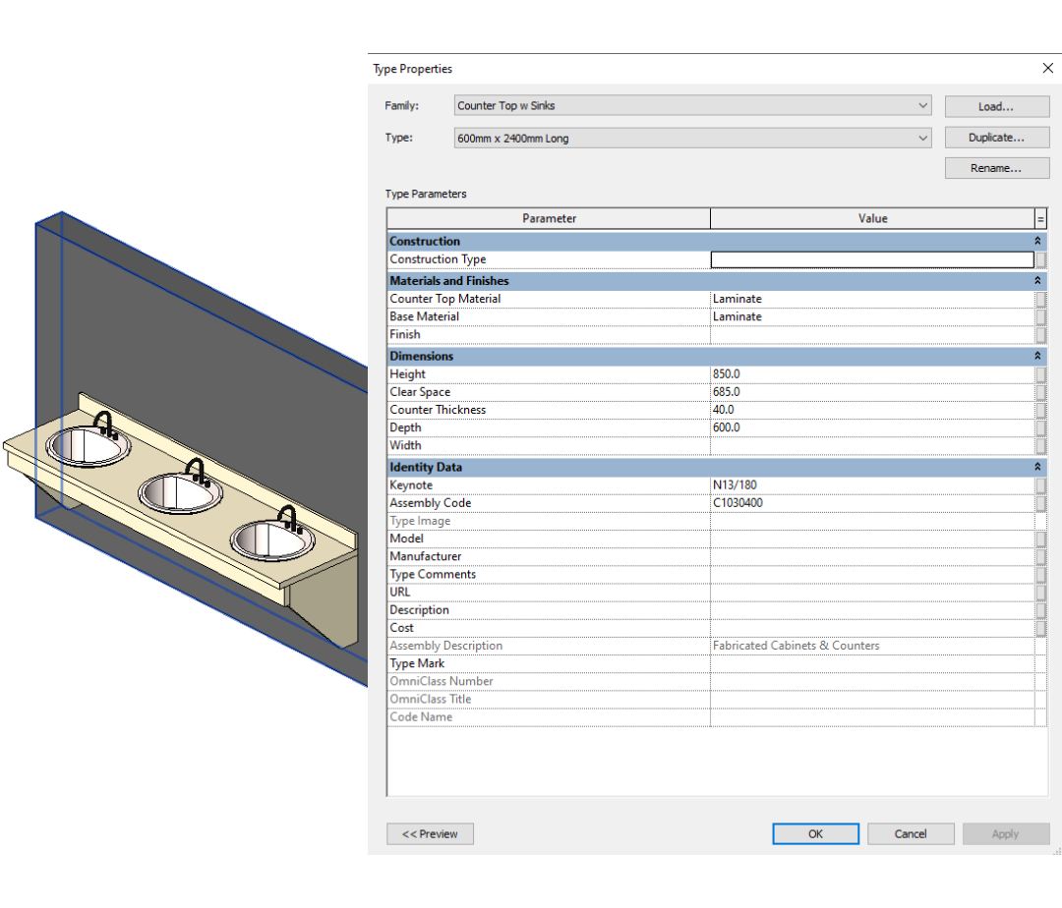Click associate parameter button for Counter Top Material
This screenshot has height=908, width=1062.
pyautogui.click(x=1040, y=299)
